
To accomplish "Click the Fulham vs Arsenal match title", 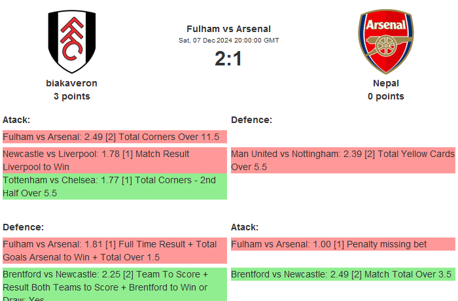I will 228,29.
